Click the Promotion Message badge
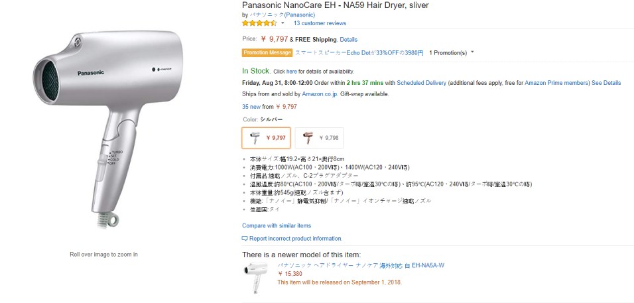634x303 pixels. [x=267, y=52]
